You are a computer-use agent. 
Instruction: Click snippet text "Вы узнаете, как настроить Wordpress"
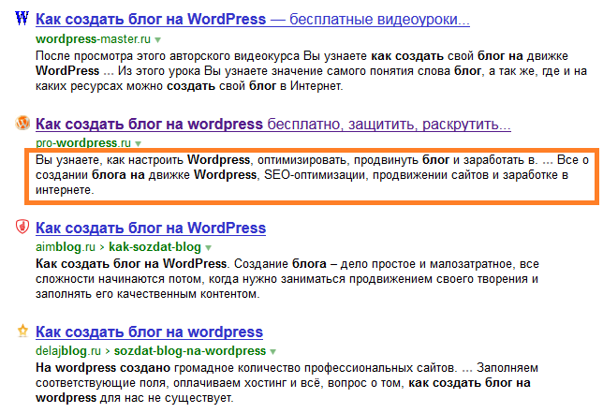coord(143,160)
